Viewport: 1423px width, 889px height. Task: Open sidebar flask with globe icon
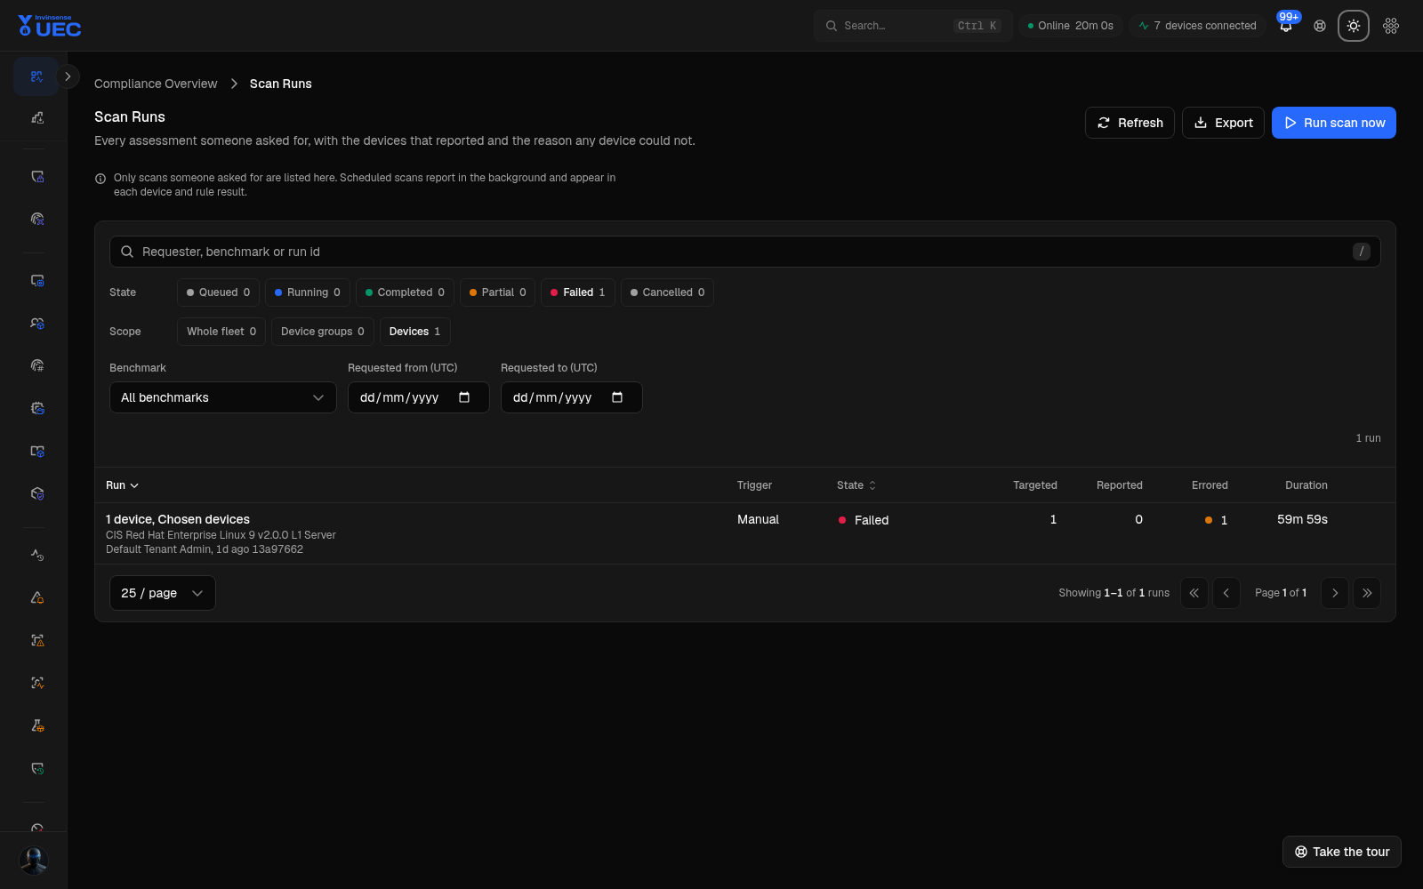click(37, 725)
